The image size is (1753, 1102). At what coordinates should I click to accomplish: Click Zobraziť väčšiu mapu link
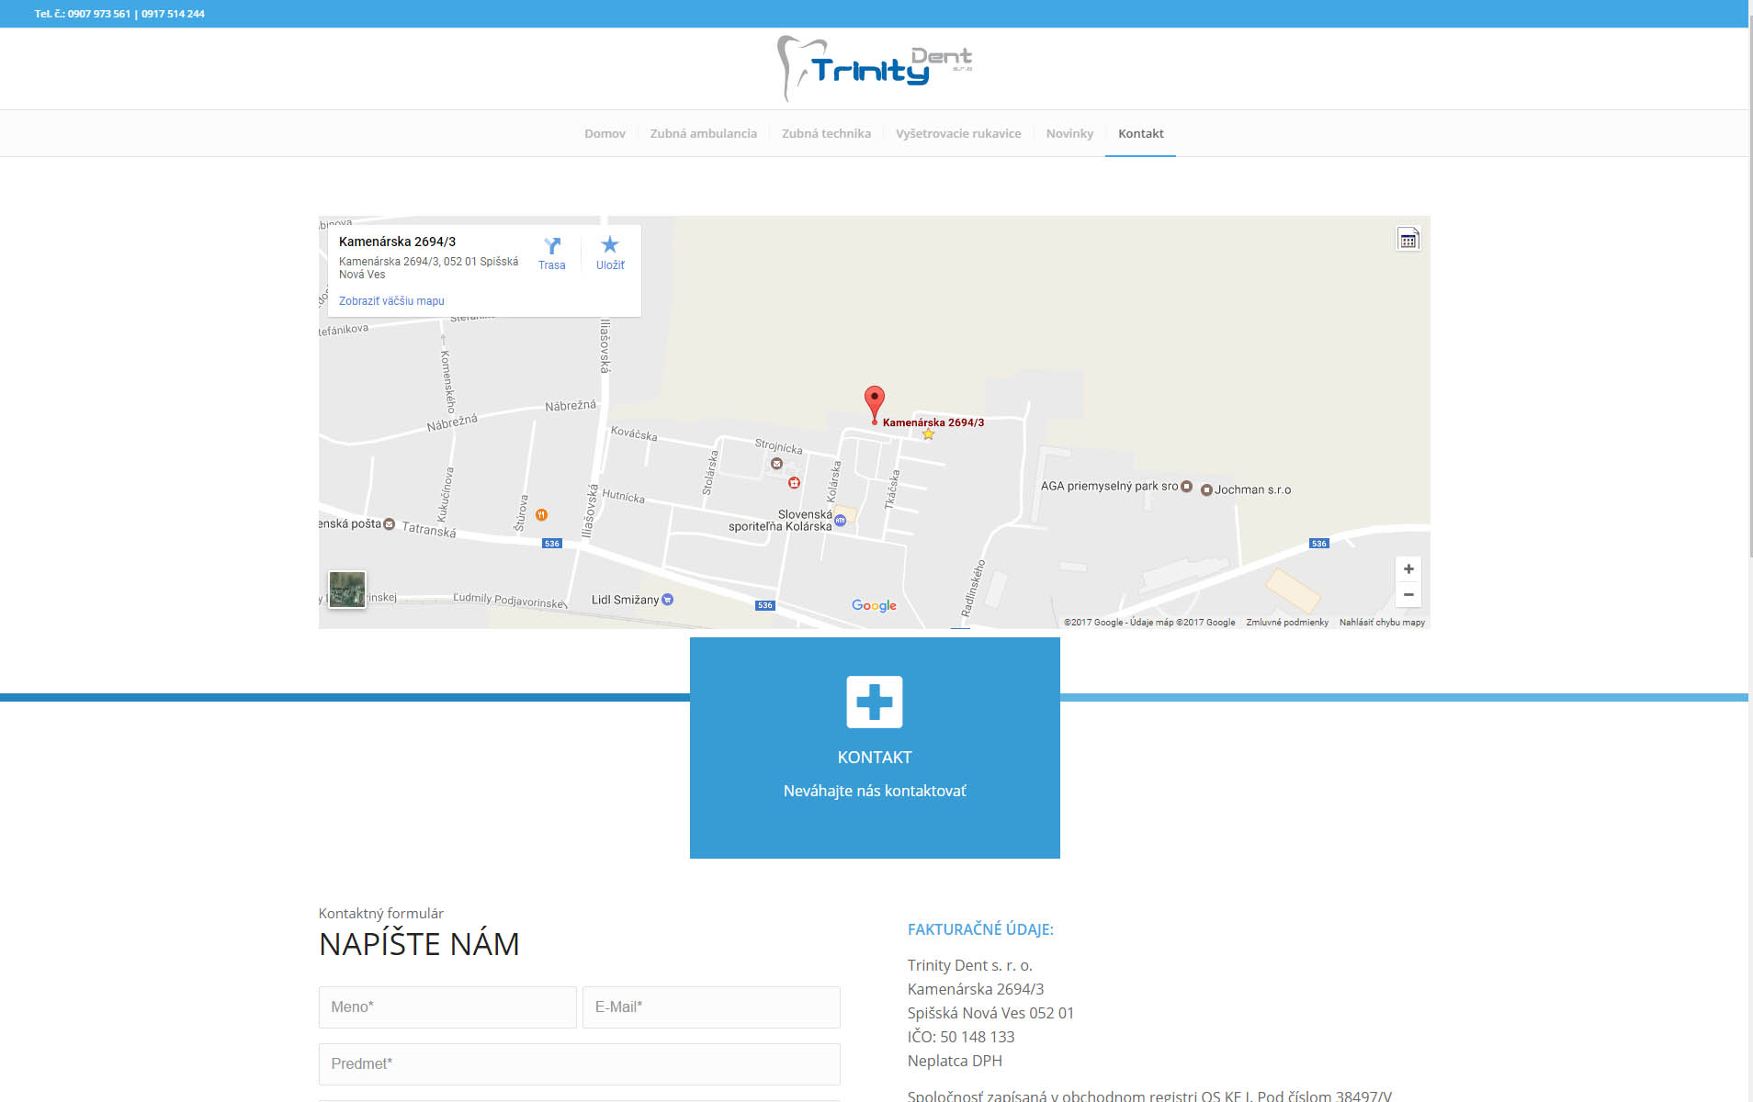391,301
